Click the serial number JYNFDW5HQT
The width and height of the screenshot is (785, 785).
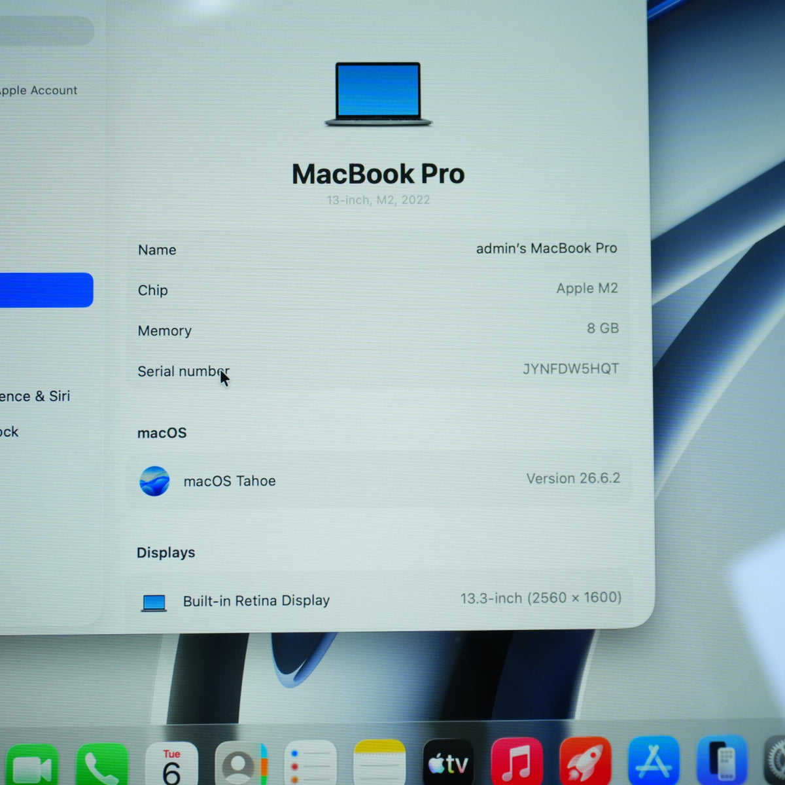570,369
